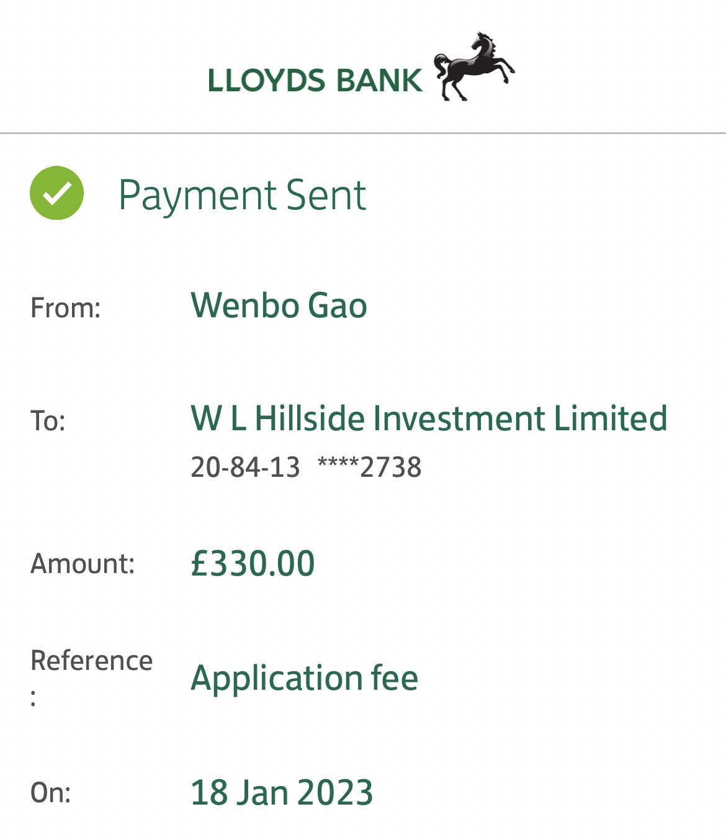Screen dimensions: 726x840
Task: Tap the sender name Wenbo Gao
Action: [279, 305]
